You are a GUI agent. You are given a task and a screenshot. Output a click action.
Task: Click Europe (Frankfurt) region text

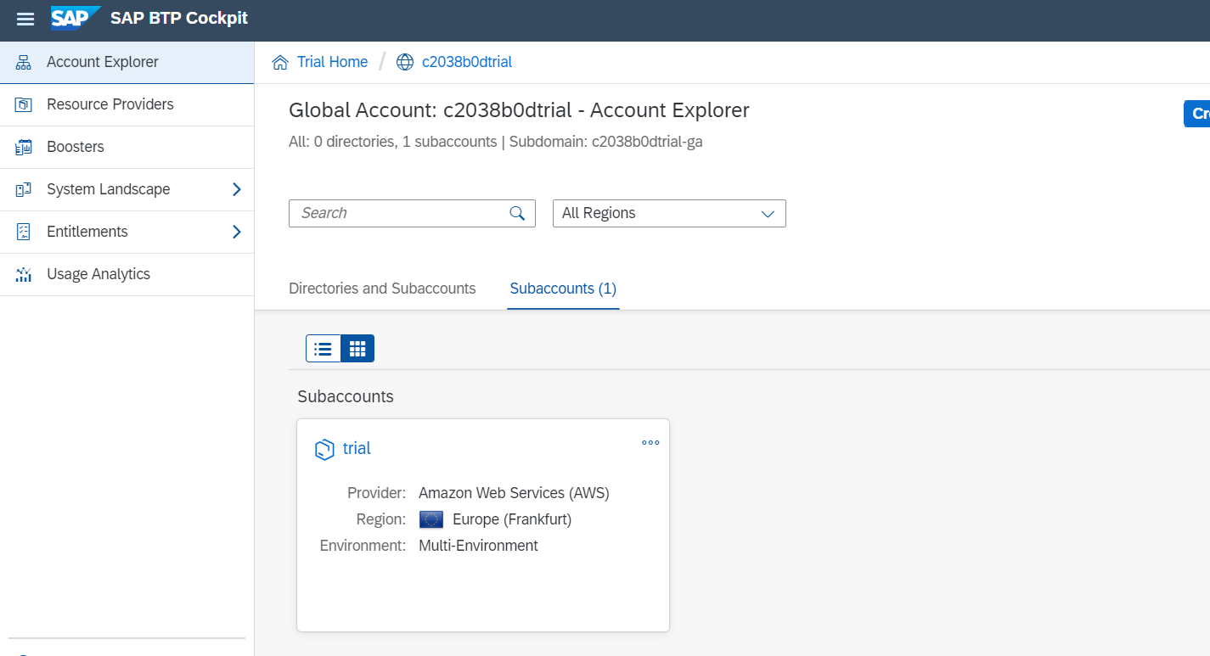[512, 519]
